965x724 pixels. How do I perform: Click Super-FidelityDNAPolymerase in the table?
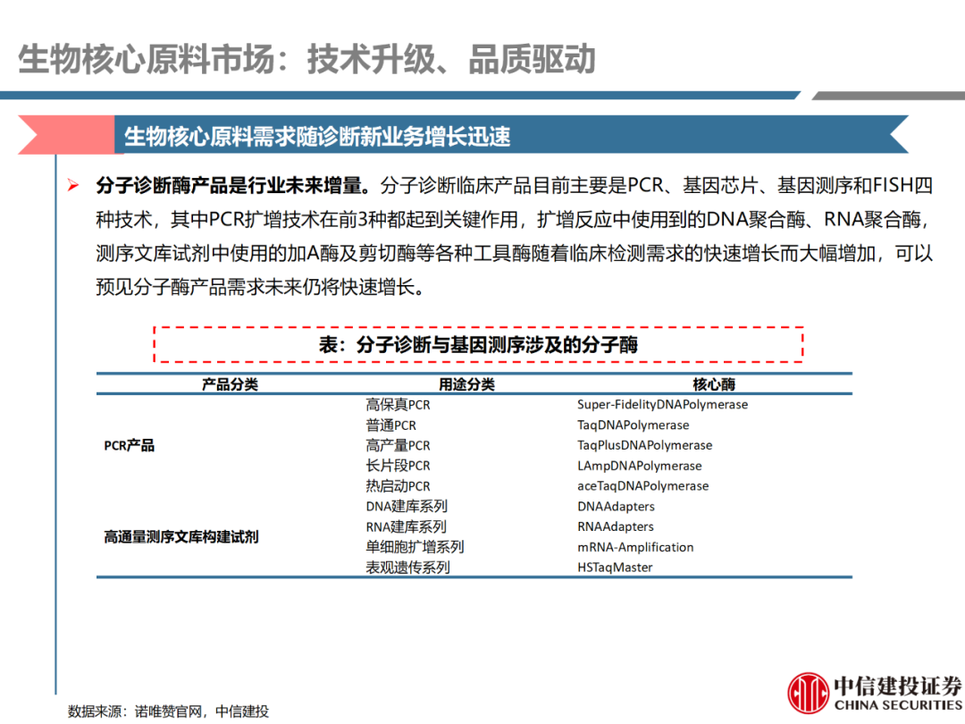point(662,405)
